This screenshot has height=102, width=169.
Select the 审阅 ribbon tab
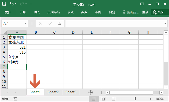[x=98, y=12]
